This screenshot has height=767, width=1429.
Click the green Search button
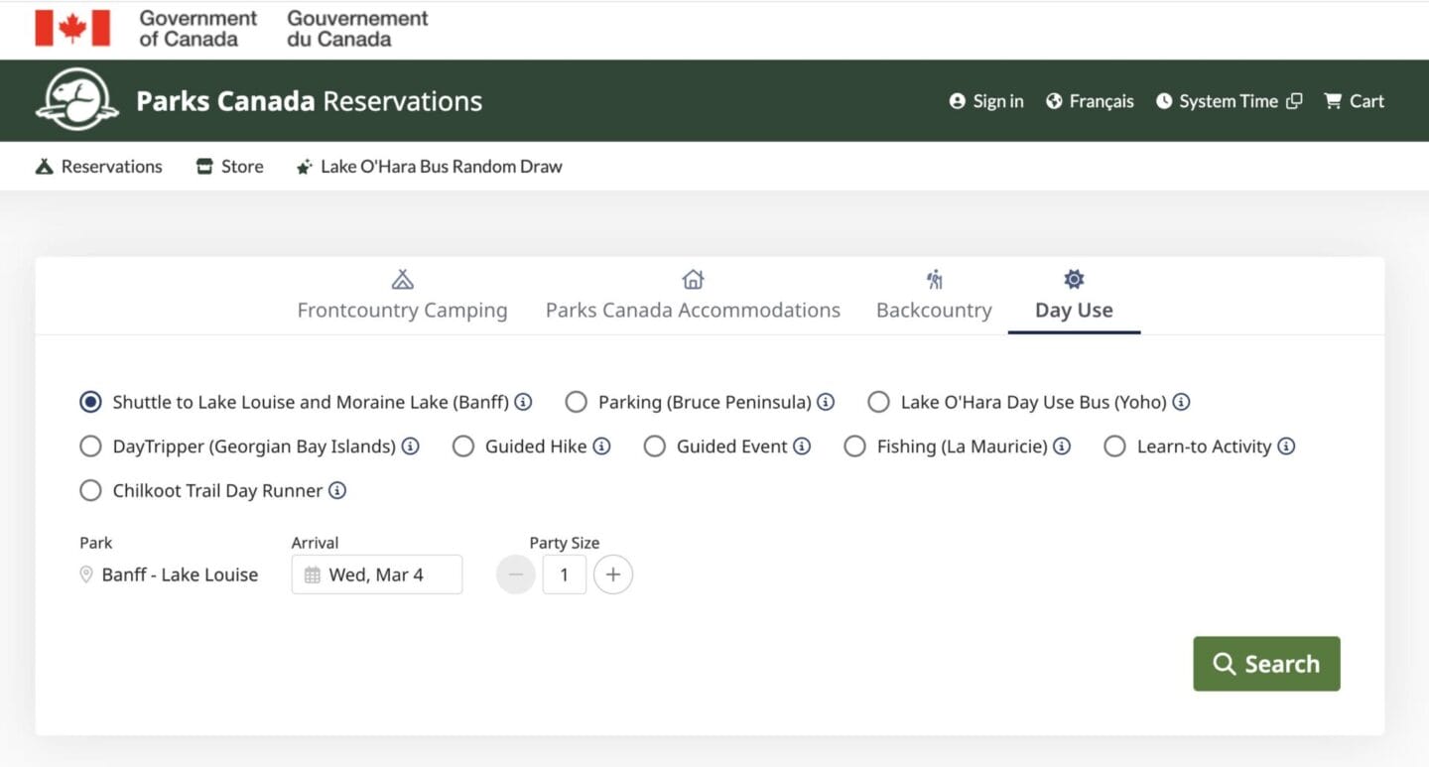tap(1266, 664)
